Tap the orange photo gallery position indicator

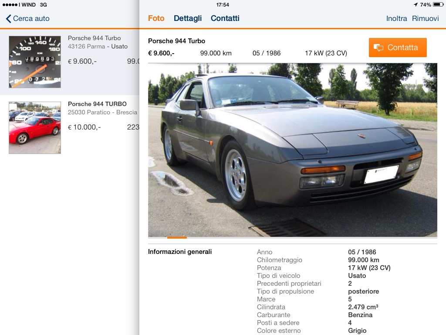(177, 238)
